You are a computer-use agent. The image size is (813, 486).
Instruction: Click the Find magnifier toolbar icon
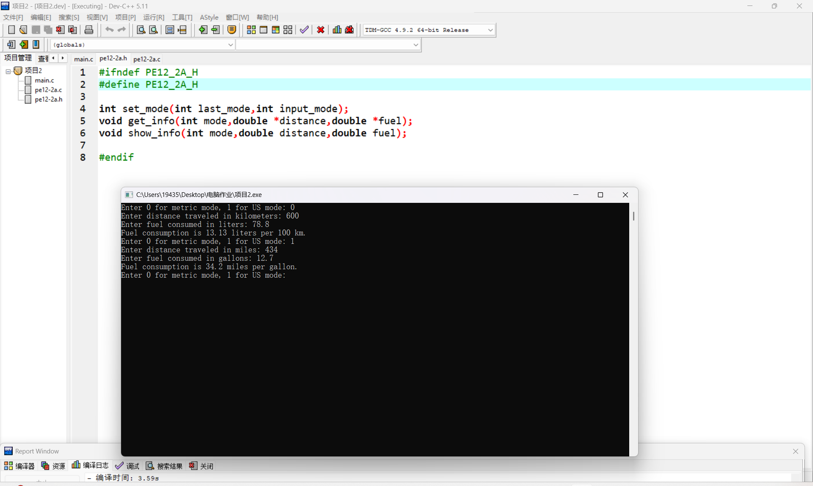[141, 30]
